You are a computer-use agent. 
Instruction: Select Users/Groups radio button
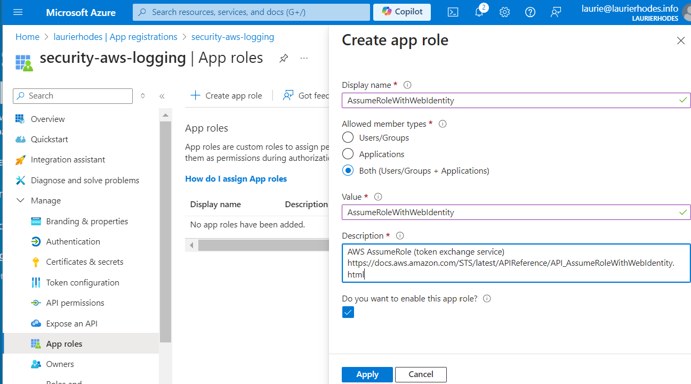click(x=348, y=137)
